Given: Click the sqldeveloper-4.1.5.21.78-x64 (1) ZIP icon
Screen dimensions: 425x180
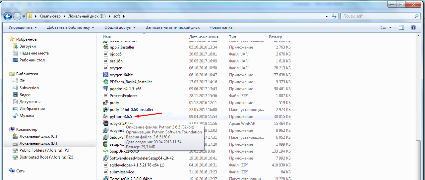Looking at the screenshot, I should [x=106, y=165].
